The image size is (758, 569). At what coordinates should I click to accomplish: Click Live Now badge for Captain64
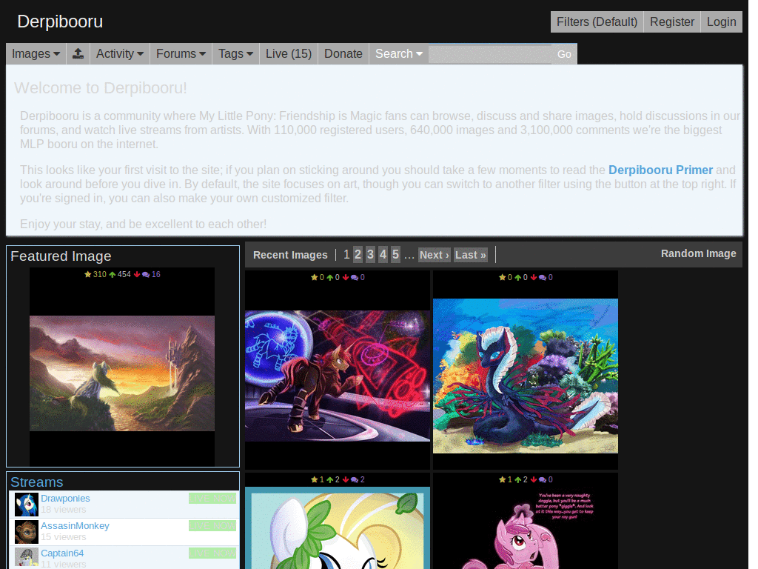click(x=212, y=553)
